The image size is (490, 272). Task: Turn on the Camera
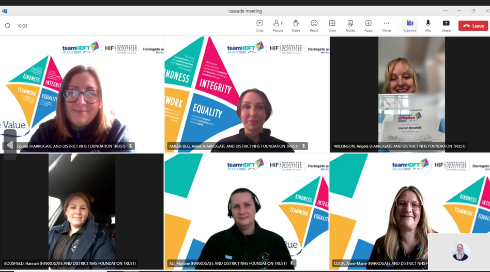[409, 26]
